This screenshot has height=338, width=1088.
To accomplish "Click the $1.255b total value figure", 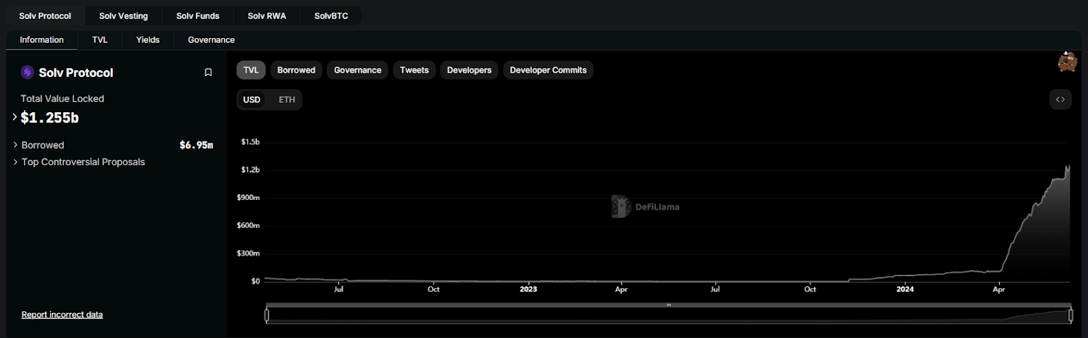I will (x=50, y=118).
